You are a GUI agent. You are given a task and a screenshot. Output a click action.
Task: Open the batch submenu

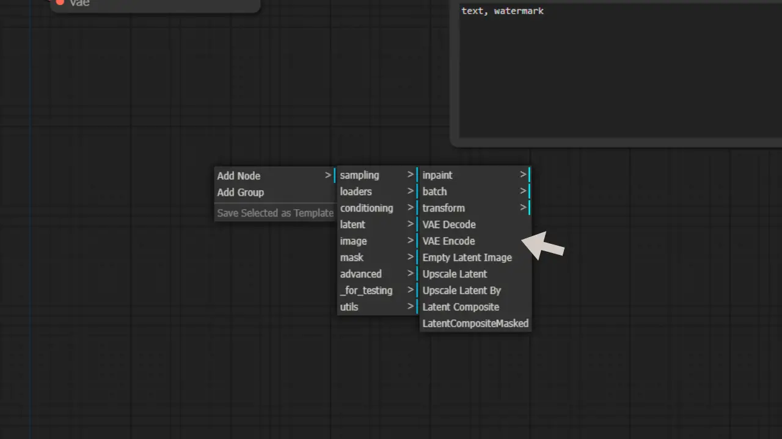click(x=475, y=191)
